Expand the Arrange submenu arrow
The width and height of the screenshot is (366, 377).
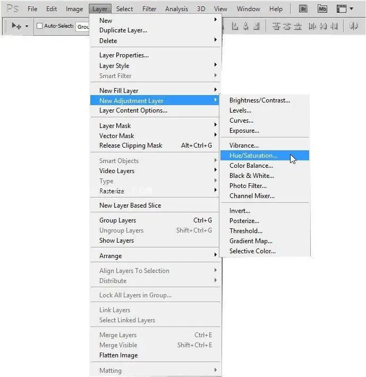[216, 255]
